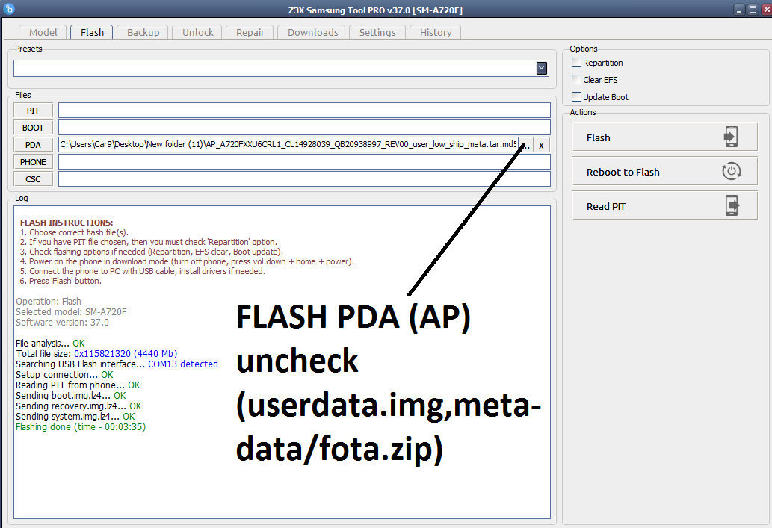The height and width of the screenshot is (528, 772).
Task: Open the Settings tab
Action: point(377,32)
